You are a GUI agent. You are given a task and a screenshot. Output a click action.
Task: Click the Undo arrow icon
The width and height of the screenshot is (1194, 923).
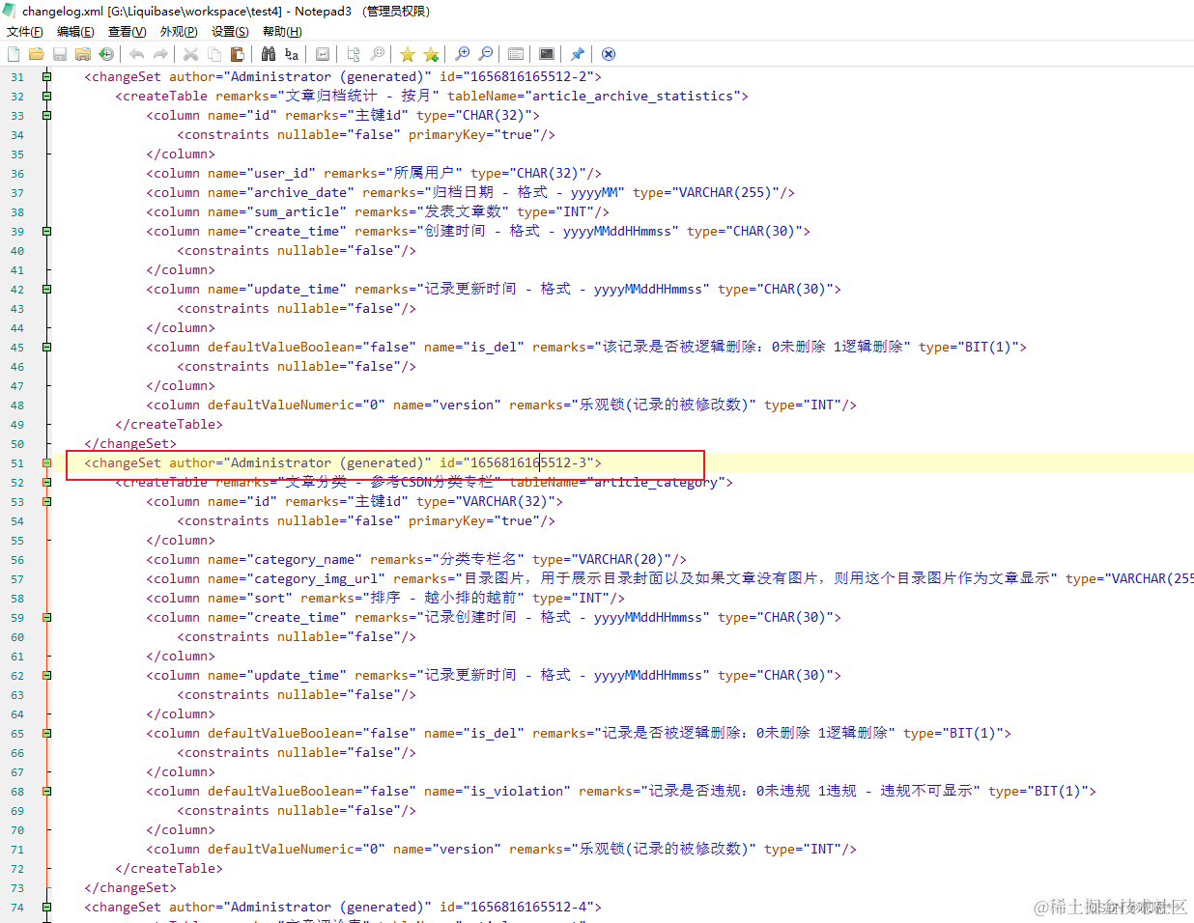(136, 54)
